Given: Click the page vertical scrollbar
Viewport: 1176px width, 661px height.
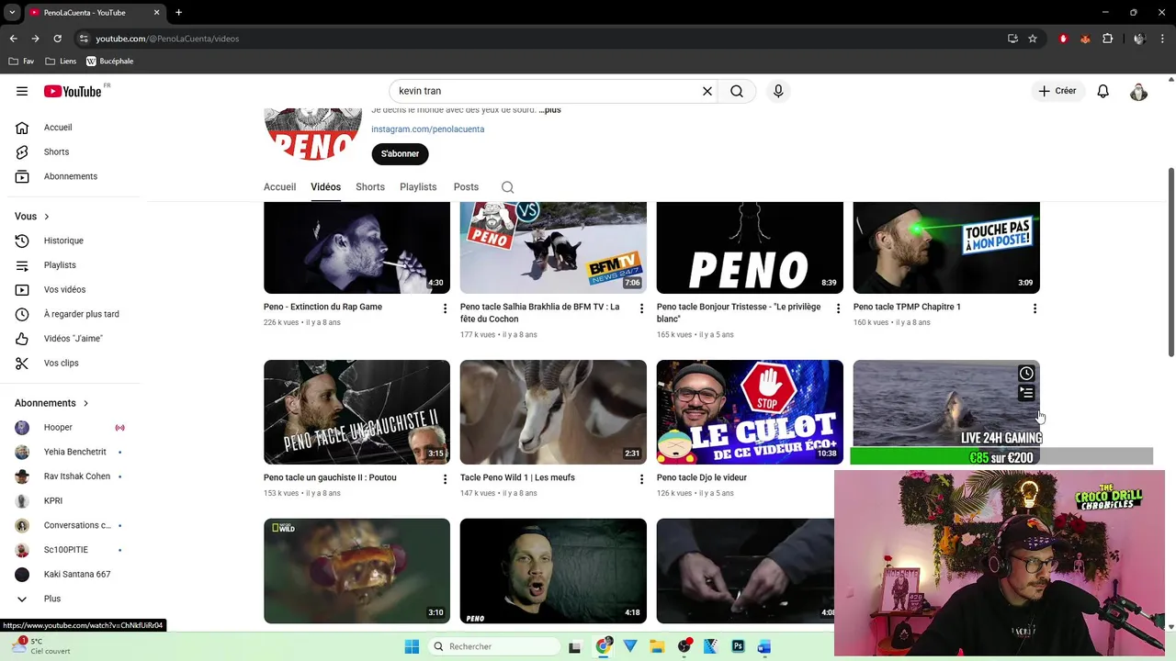Looking at the screenshot, I should coord(1170,263).
